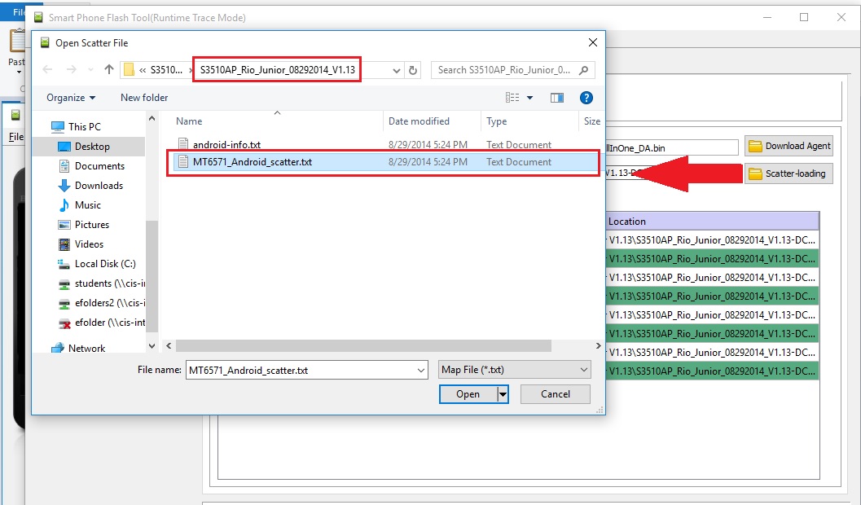Expand the address path dropdown
The width and height of the screenshot is (861, 505).
pyautogui.click(x=397, y=70)
